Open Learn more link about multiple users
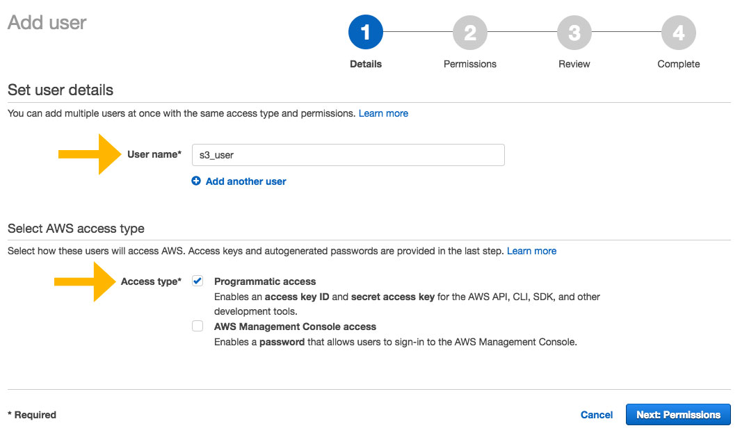749x444 pixels. 383,114
